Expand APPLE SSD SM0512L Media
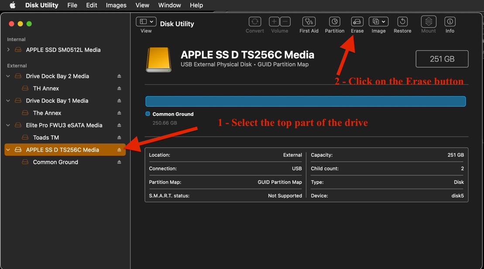This screenshot has width=484, height=269. point(8,50)
